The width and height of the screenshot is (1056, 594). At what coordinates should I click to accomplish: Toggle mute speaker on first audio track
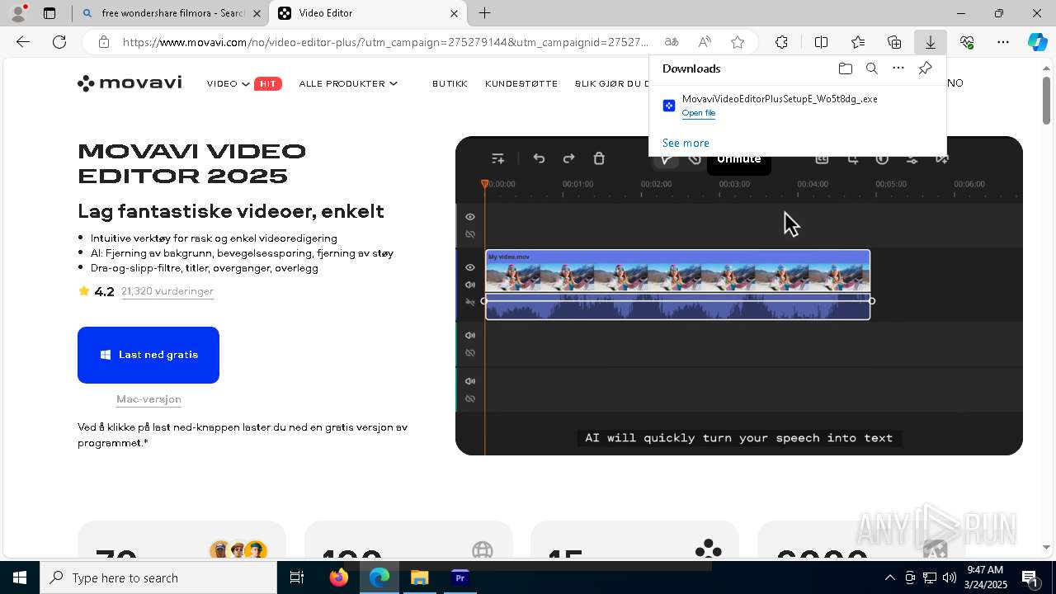(x=470, y=335)
